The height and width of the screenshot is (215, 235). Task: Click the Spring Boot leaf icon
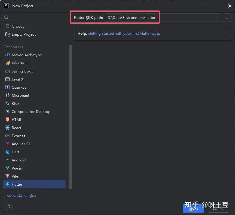(7, 71)
